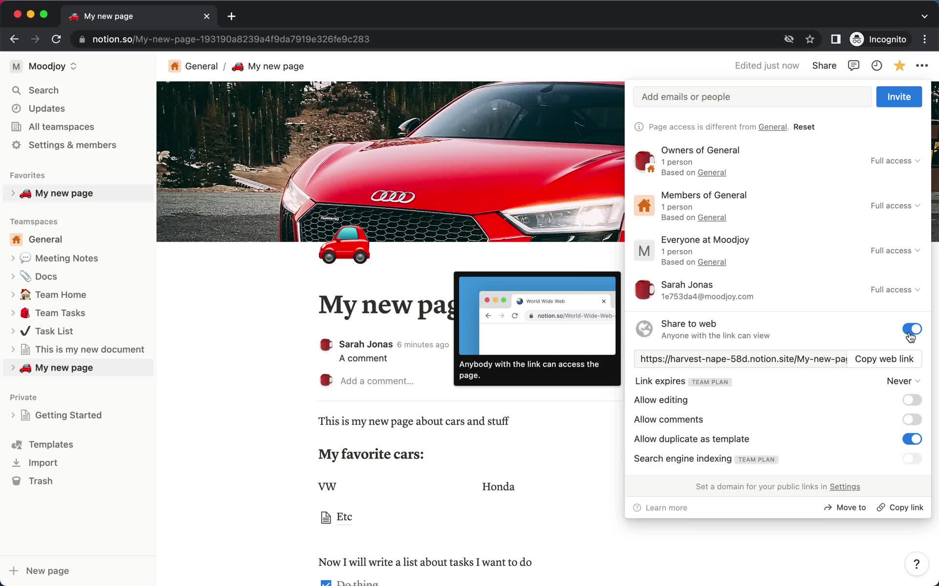The width and height of the screenshot is (939, 586).
Task: Click the Add emails or people input field
Action: 751,97
